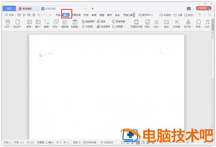Click the undo arrow icon
The width and height of the screenshot is (216, 147).
[39, 15]
